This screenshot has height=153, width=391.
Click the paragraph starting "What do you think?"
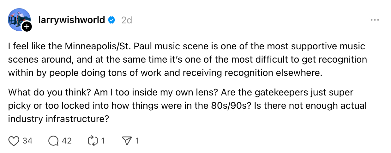click(186, 106)
